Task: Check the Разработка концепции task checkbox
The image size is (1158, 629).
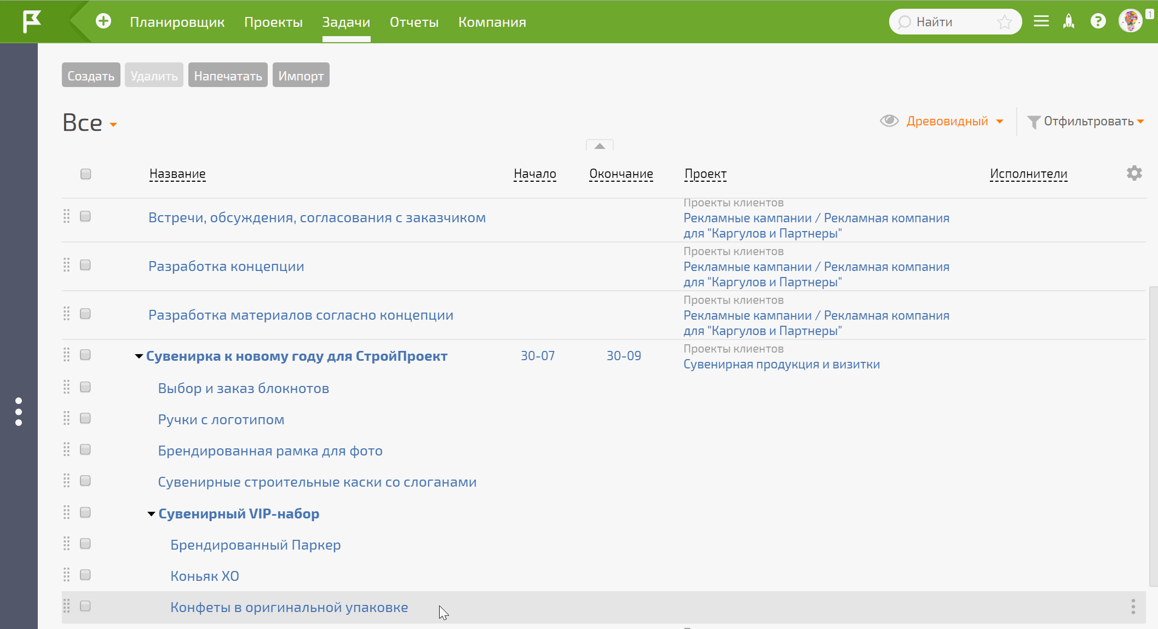Action: 85,266
